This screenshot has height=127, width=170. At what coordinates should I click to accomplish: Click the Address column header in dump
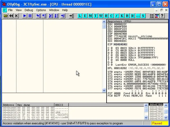coord(9,105)
